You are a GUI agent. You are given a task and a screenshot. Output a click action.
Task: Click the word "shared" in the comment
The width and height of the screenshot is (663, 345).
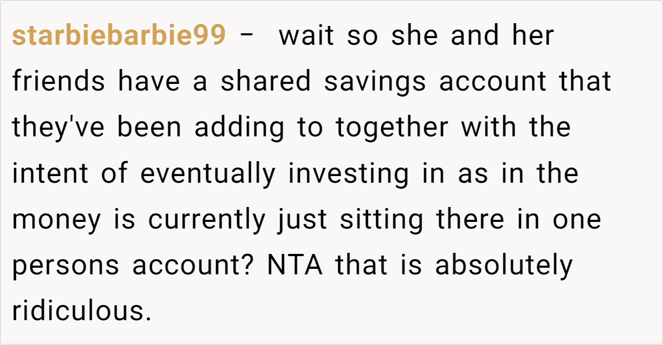tap(266, 82)
